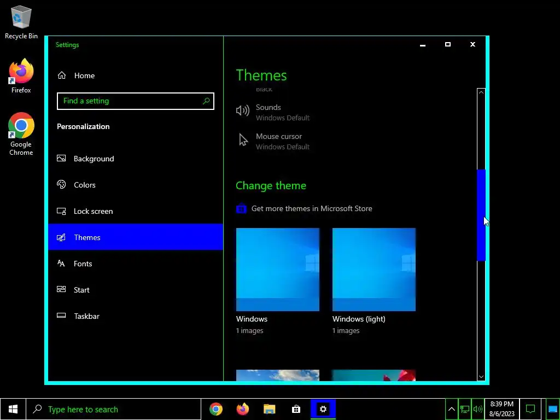Minimize the Settings window
This screenshot has height=420, width=560.
[423, 45]
